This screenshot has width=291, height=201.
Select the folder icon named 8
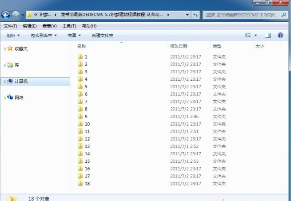(80, 109)
